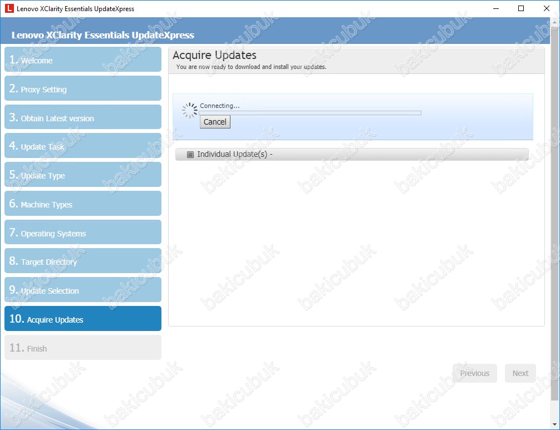Click the loading spinner icon
Screen dimensions: 560x430
tap(190, 110)
